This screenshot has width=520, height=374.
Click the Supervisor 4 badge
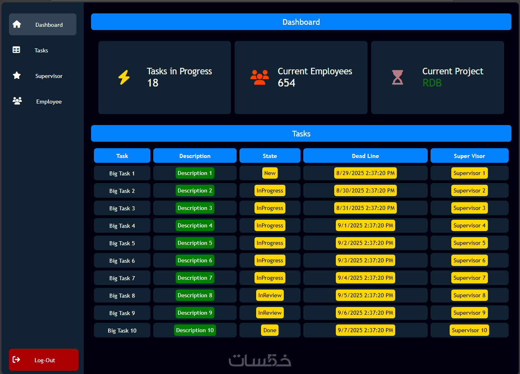coord(470,225)
